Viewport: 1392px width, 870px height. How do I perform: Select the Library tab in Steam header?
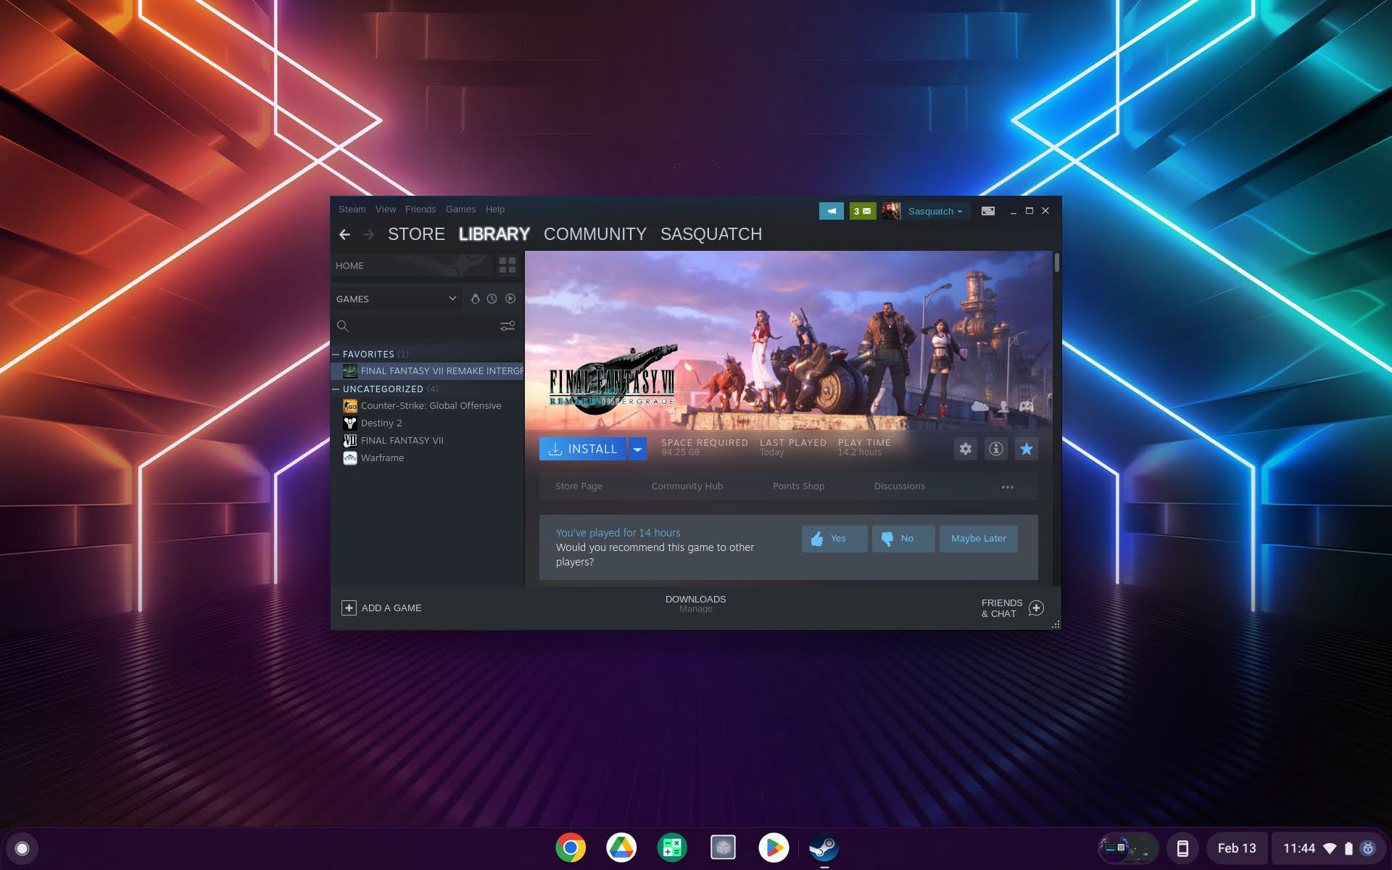[494, 233]
